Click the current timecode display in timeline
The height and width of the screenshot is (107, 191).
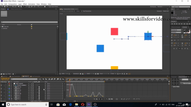point(5,78)
